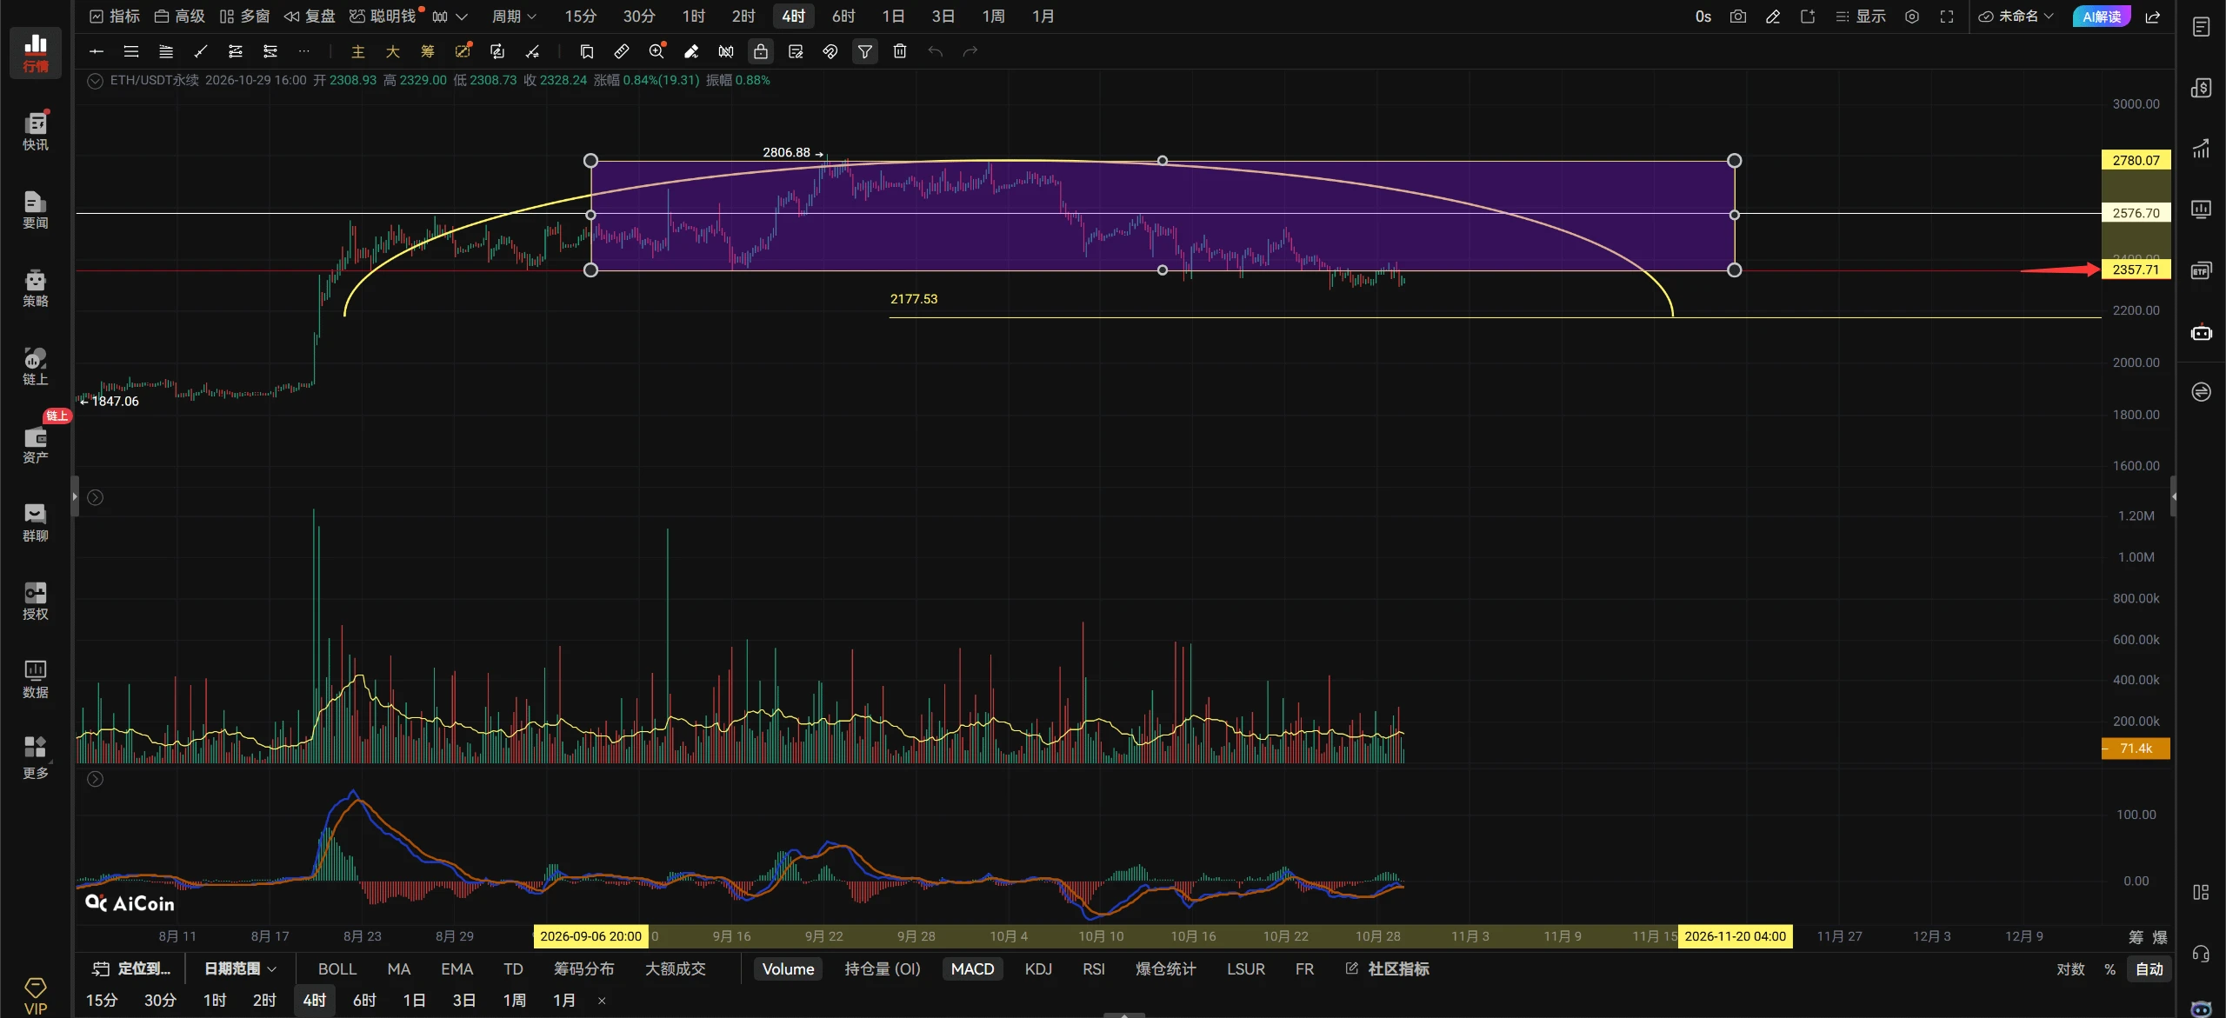Expand the 日期范围 date range dropdown
The height and width of the screenshot is (1018, 2226).
tap(240, 968)
